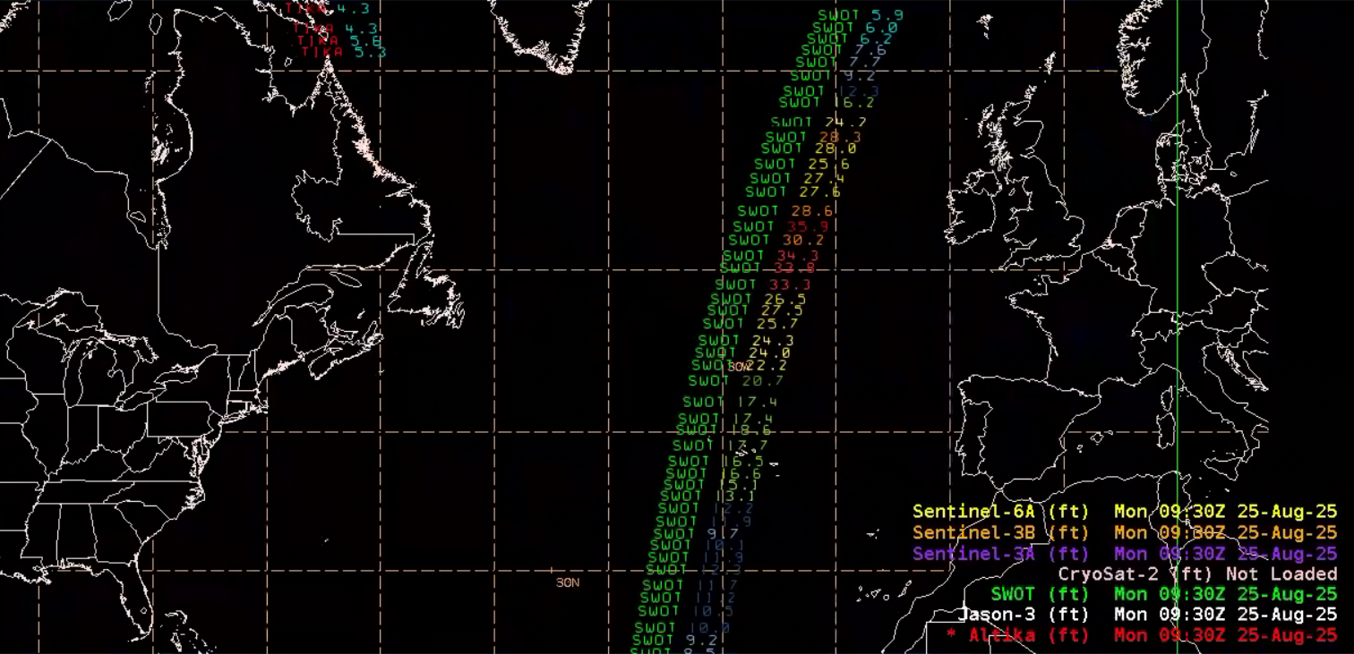Click the SWOT 9.7 reading
This screenshot has width=1354, height=654.
pos(697,534)
